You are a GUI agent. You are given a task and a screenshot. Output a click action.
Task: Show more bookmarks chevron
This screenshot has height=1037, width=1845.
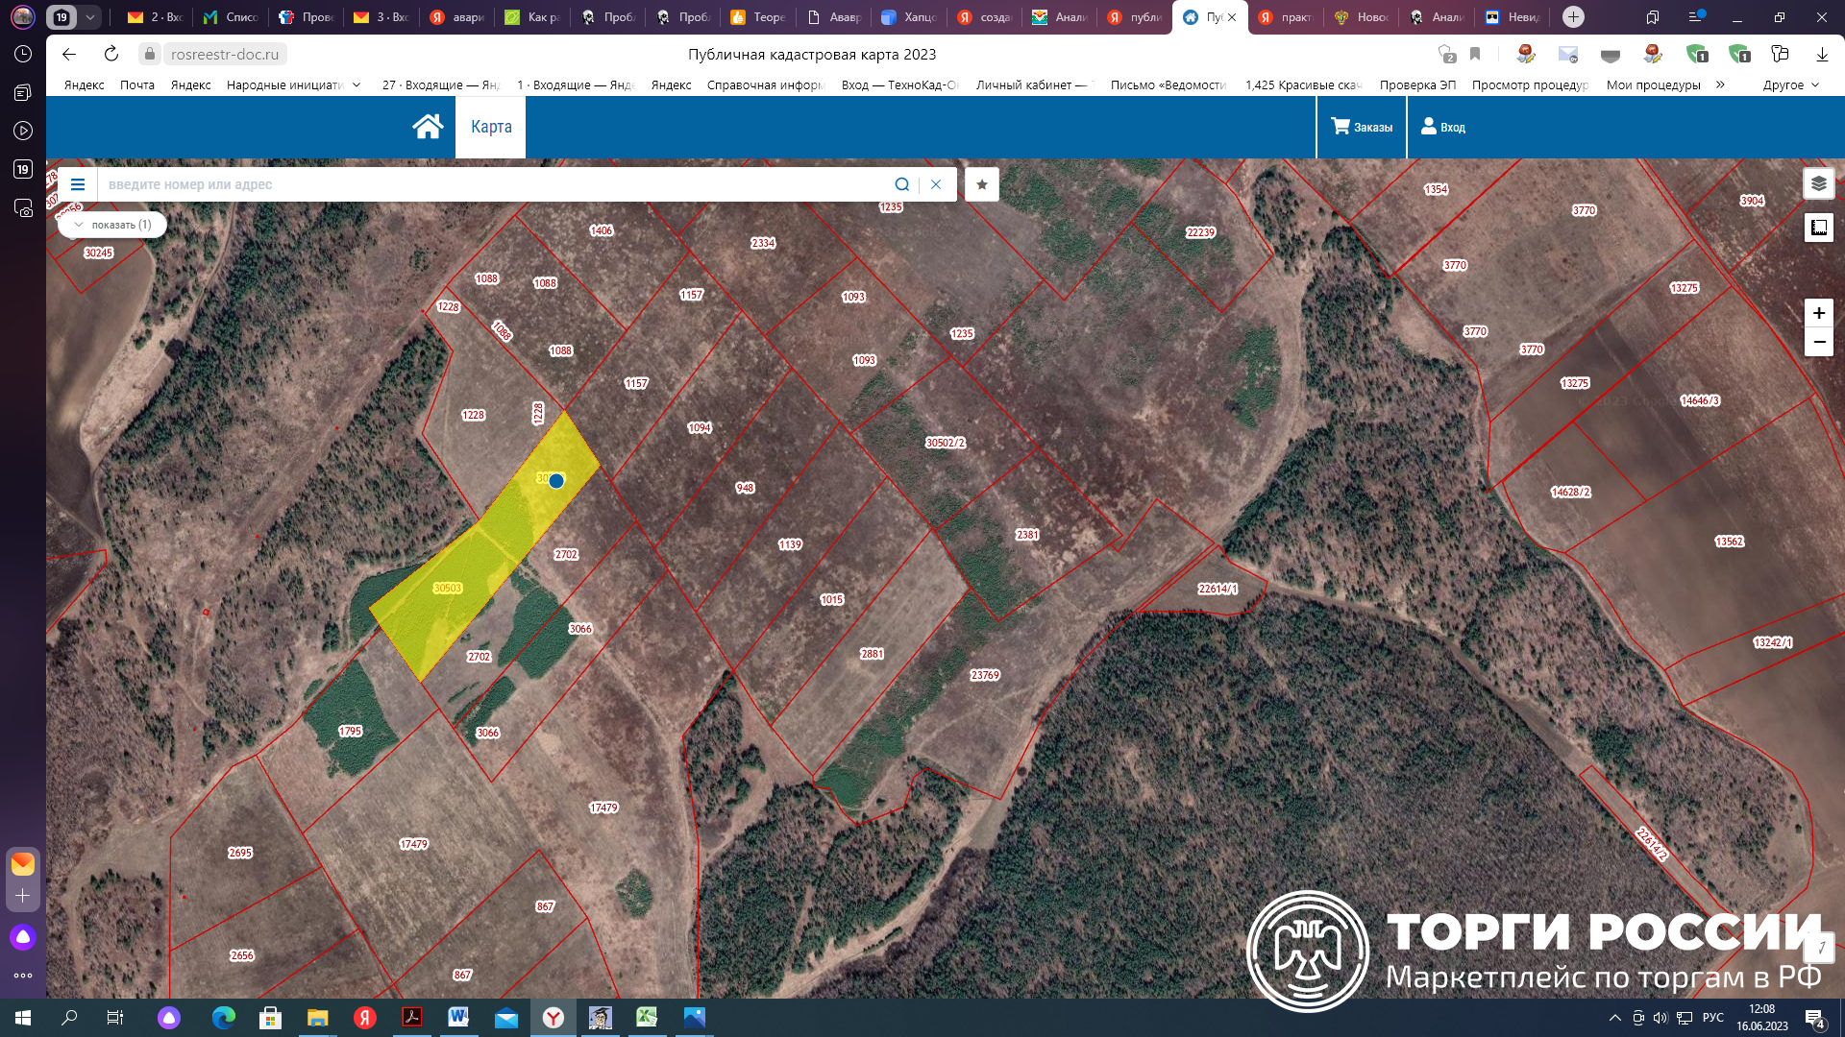tap(1720, 84)
